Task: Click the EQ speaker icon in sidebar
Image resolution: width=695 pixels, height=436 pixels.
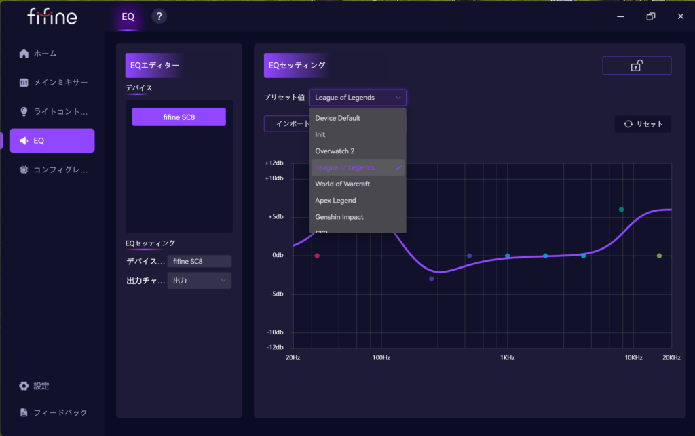Action: (24, 141)
